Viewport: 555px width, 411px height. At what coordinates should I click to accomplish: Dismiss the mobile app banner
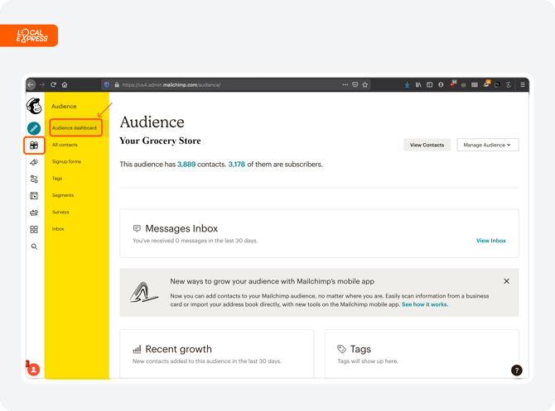(506, 281)
